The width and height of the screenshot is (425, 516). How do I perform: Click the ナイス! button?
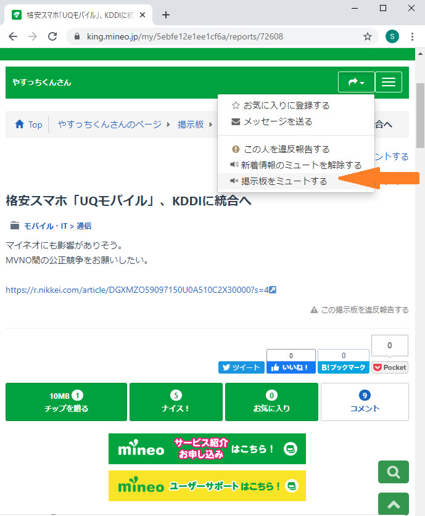[176, 402]
